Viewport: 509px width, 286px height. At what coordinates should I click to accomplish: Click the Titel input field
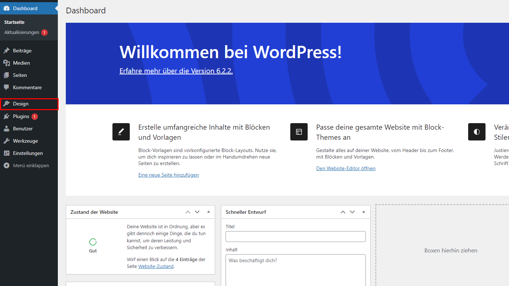point(295,237)
